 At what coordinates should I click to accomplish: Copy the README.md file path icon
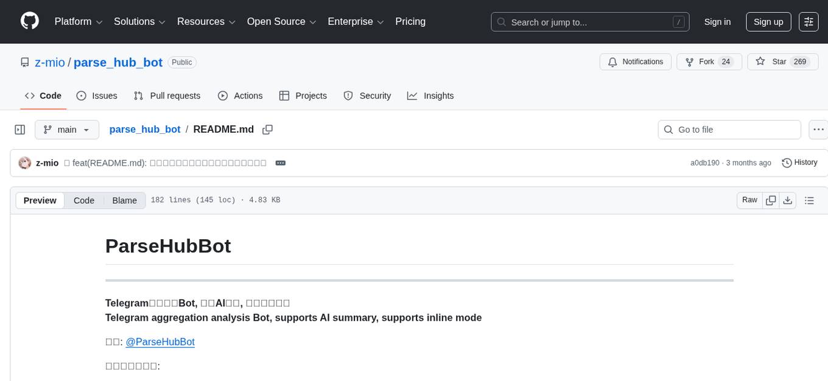tap(267, 129)
